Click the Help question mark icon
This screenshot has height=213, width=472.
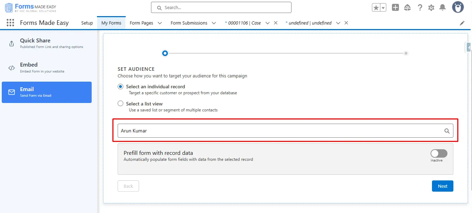click(x=420, y=7)
